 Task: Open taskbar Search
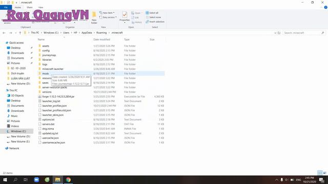point(15,179)
